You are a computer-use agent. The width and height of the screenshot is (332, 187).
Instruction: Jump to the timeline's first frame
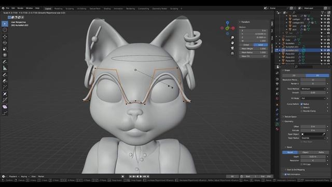pyautogui.click(x=130, y=177)
